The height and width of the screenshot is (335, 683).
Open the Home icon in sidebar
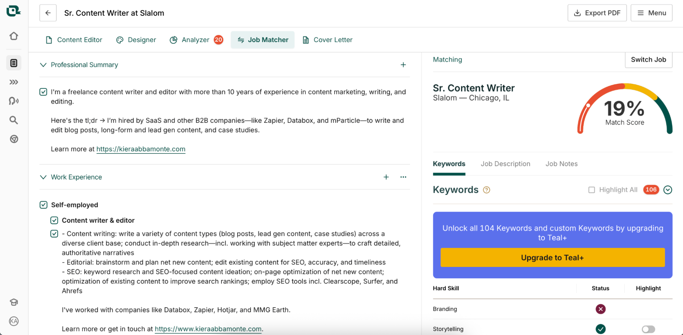click(14, 36)
